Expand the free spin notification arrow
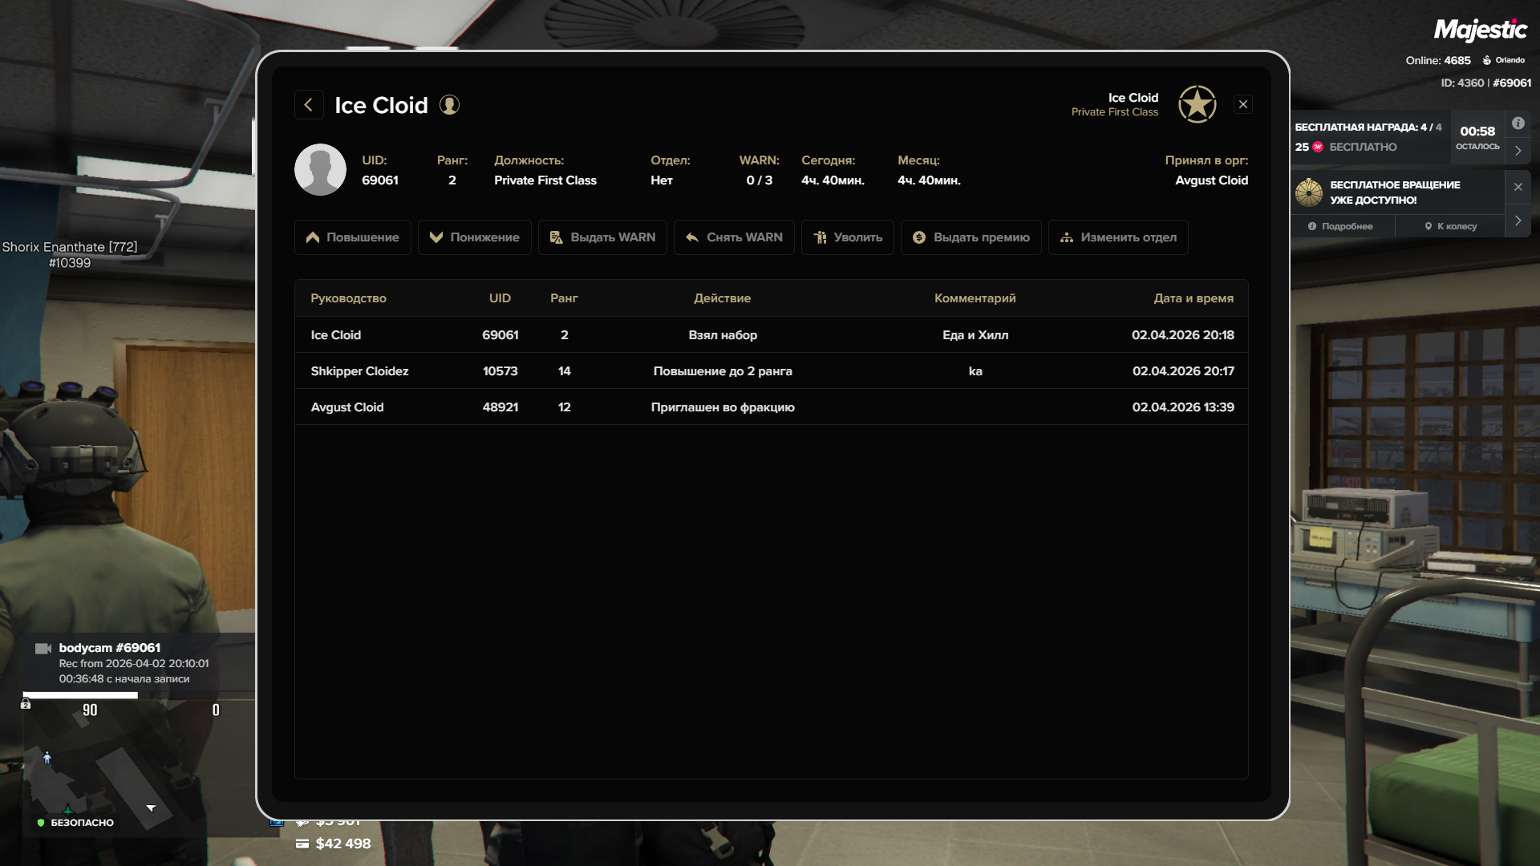The height and width of the screenshot is (866, 1540). point(1518,221)
